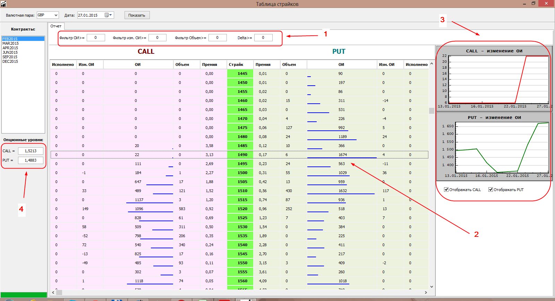Select the strike 1520 cell

[x=240, y=209]
